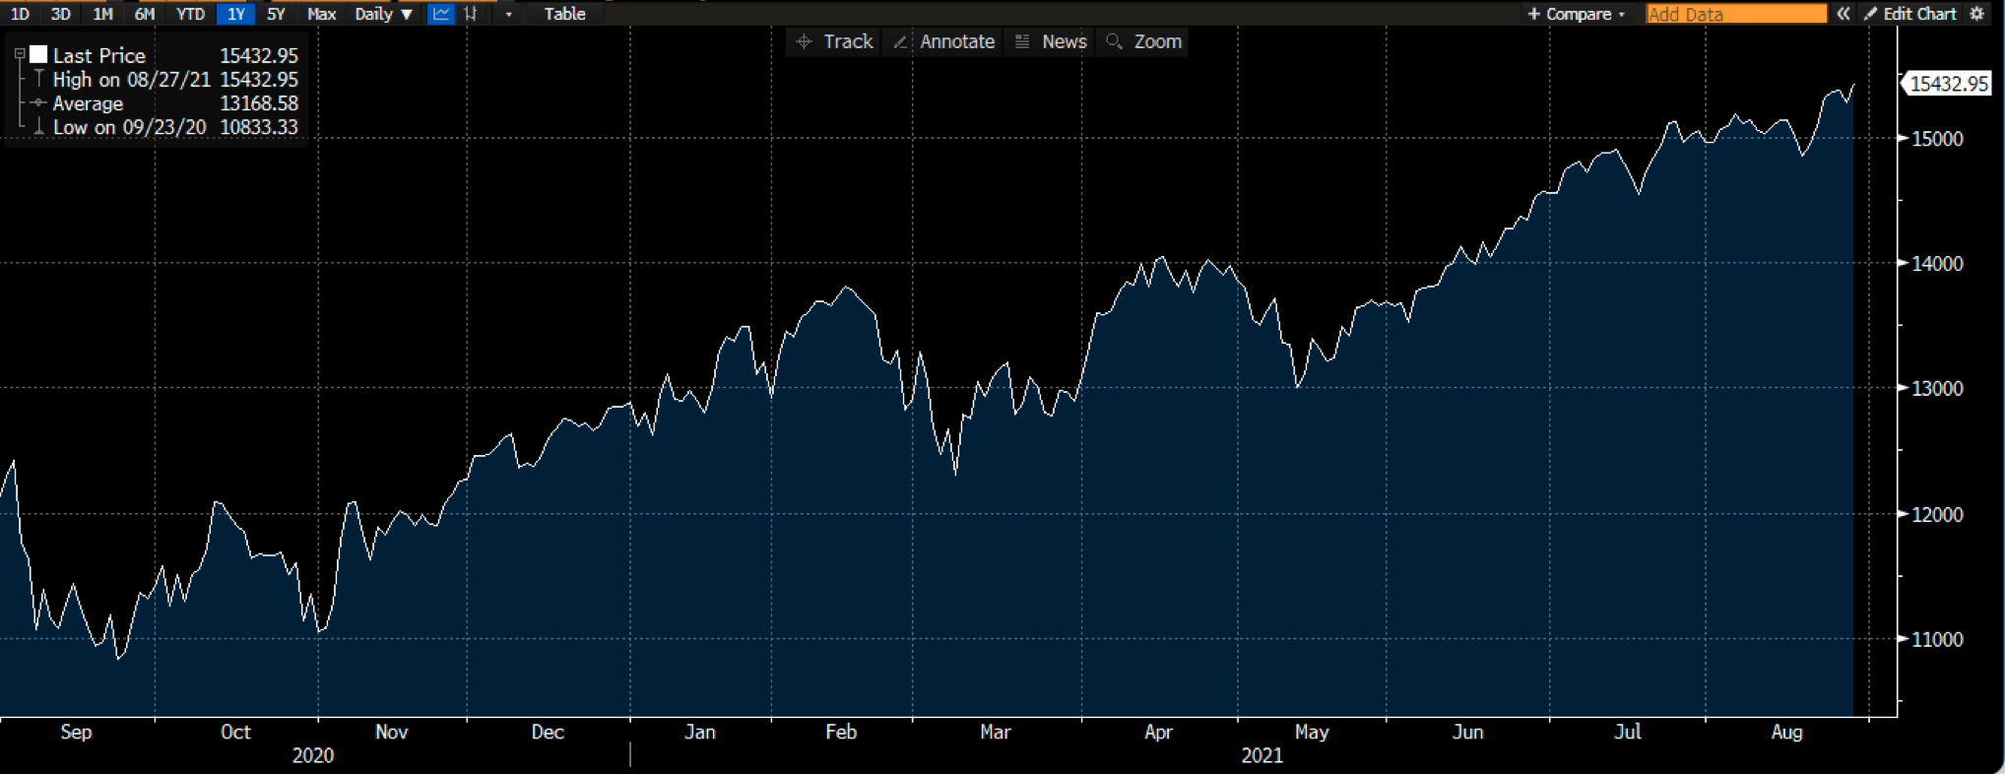The image size is (2005, 774).
Task: Click the Zoom magnifier icon
Action: 1114,41
